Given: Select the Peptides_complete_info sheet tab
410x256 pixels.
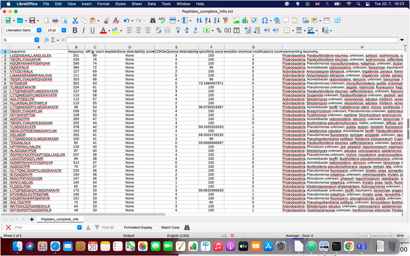Looking at the screenshot, I should [60, 219].
